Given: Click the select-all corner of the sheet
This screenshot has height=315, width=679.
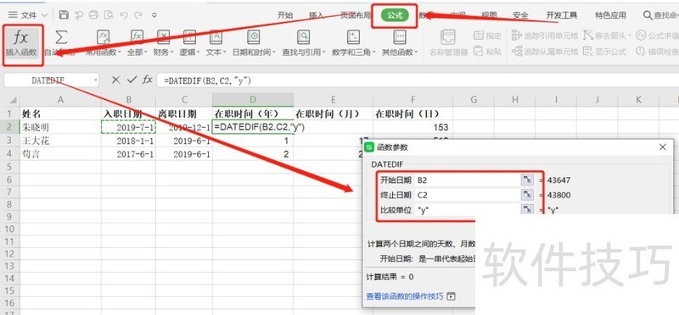Looking at the screenshot, I should (x=11, y=100).
